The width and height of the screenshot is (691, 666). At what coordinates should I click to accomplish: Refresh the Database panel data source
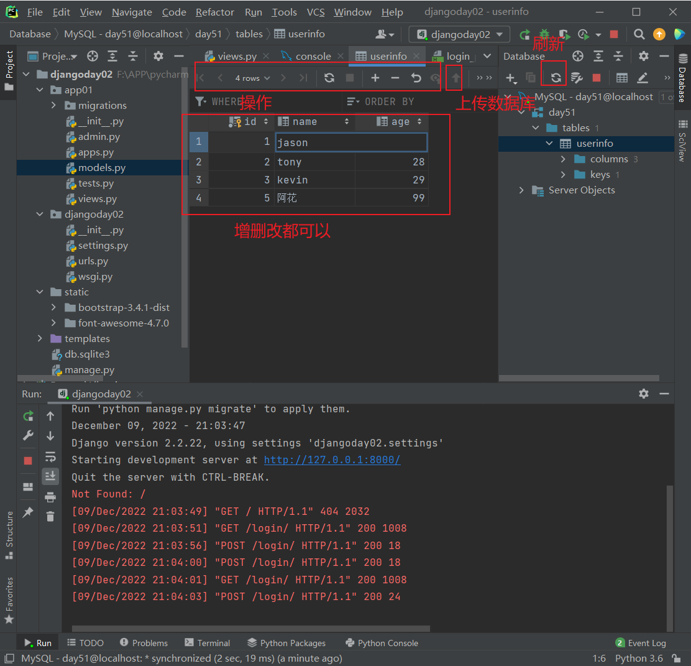(556, 78)
